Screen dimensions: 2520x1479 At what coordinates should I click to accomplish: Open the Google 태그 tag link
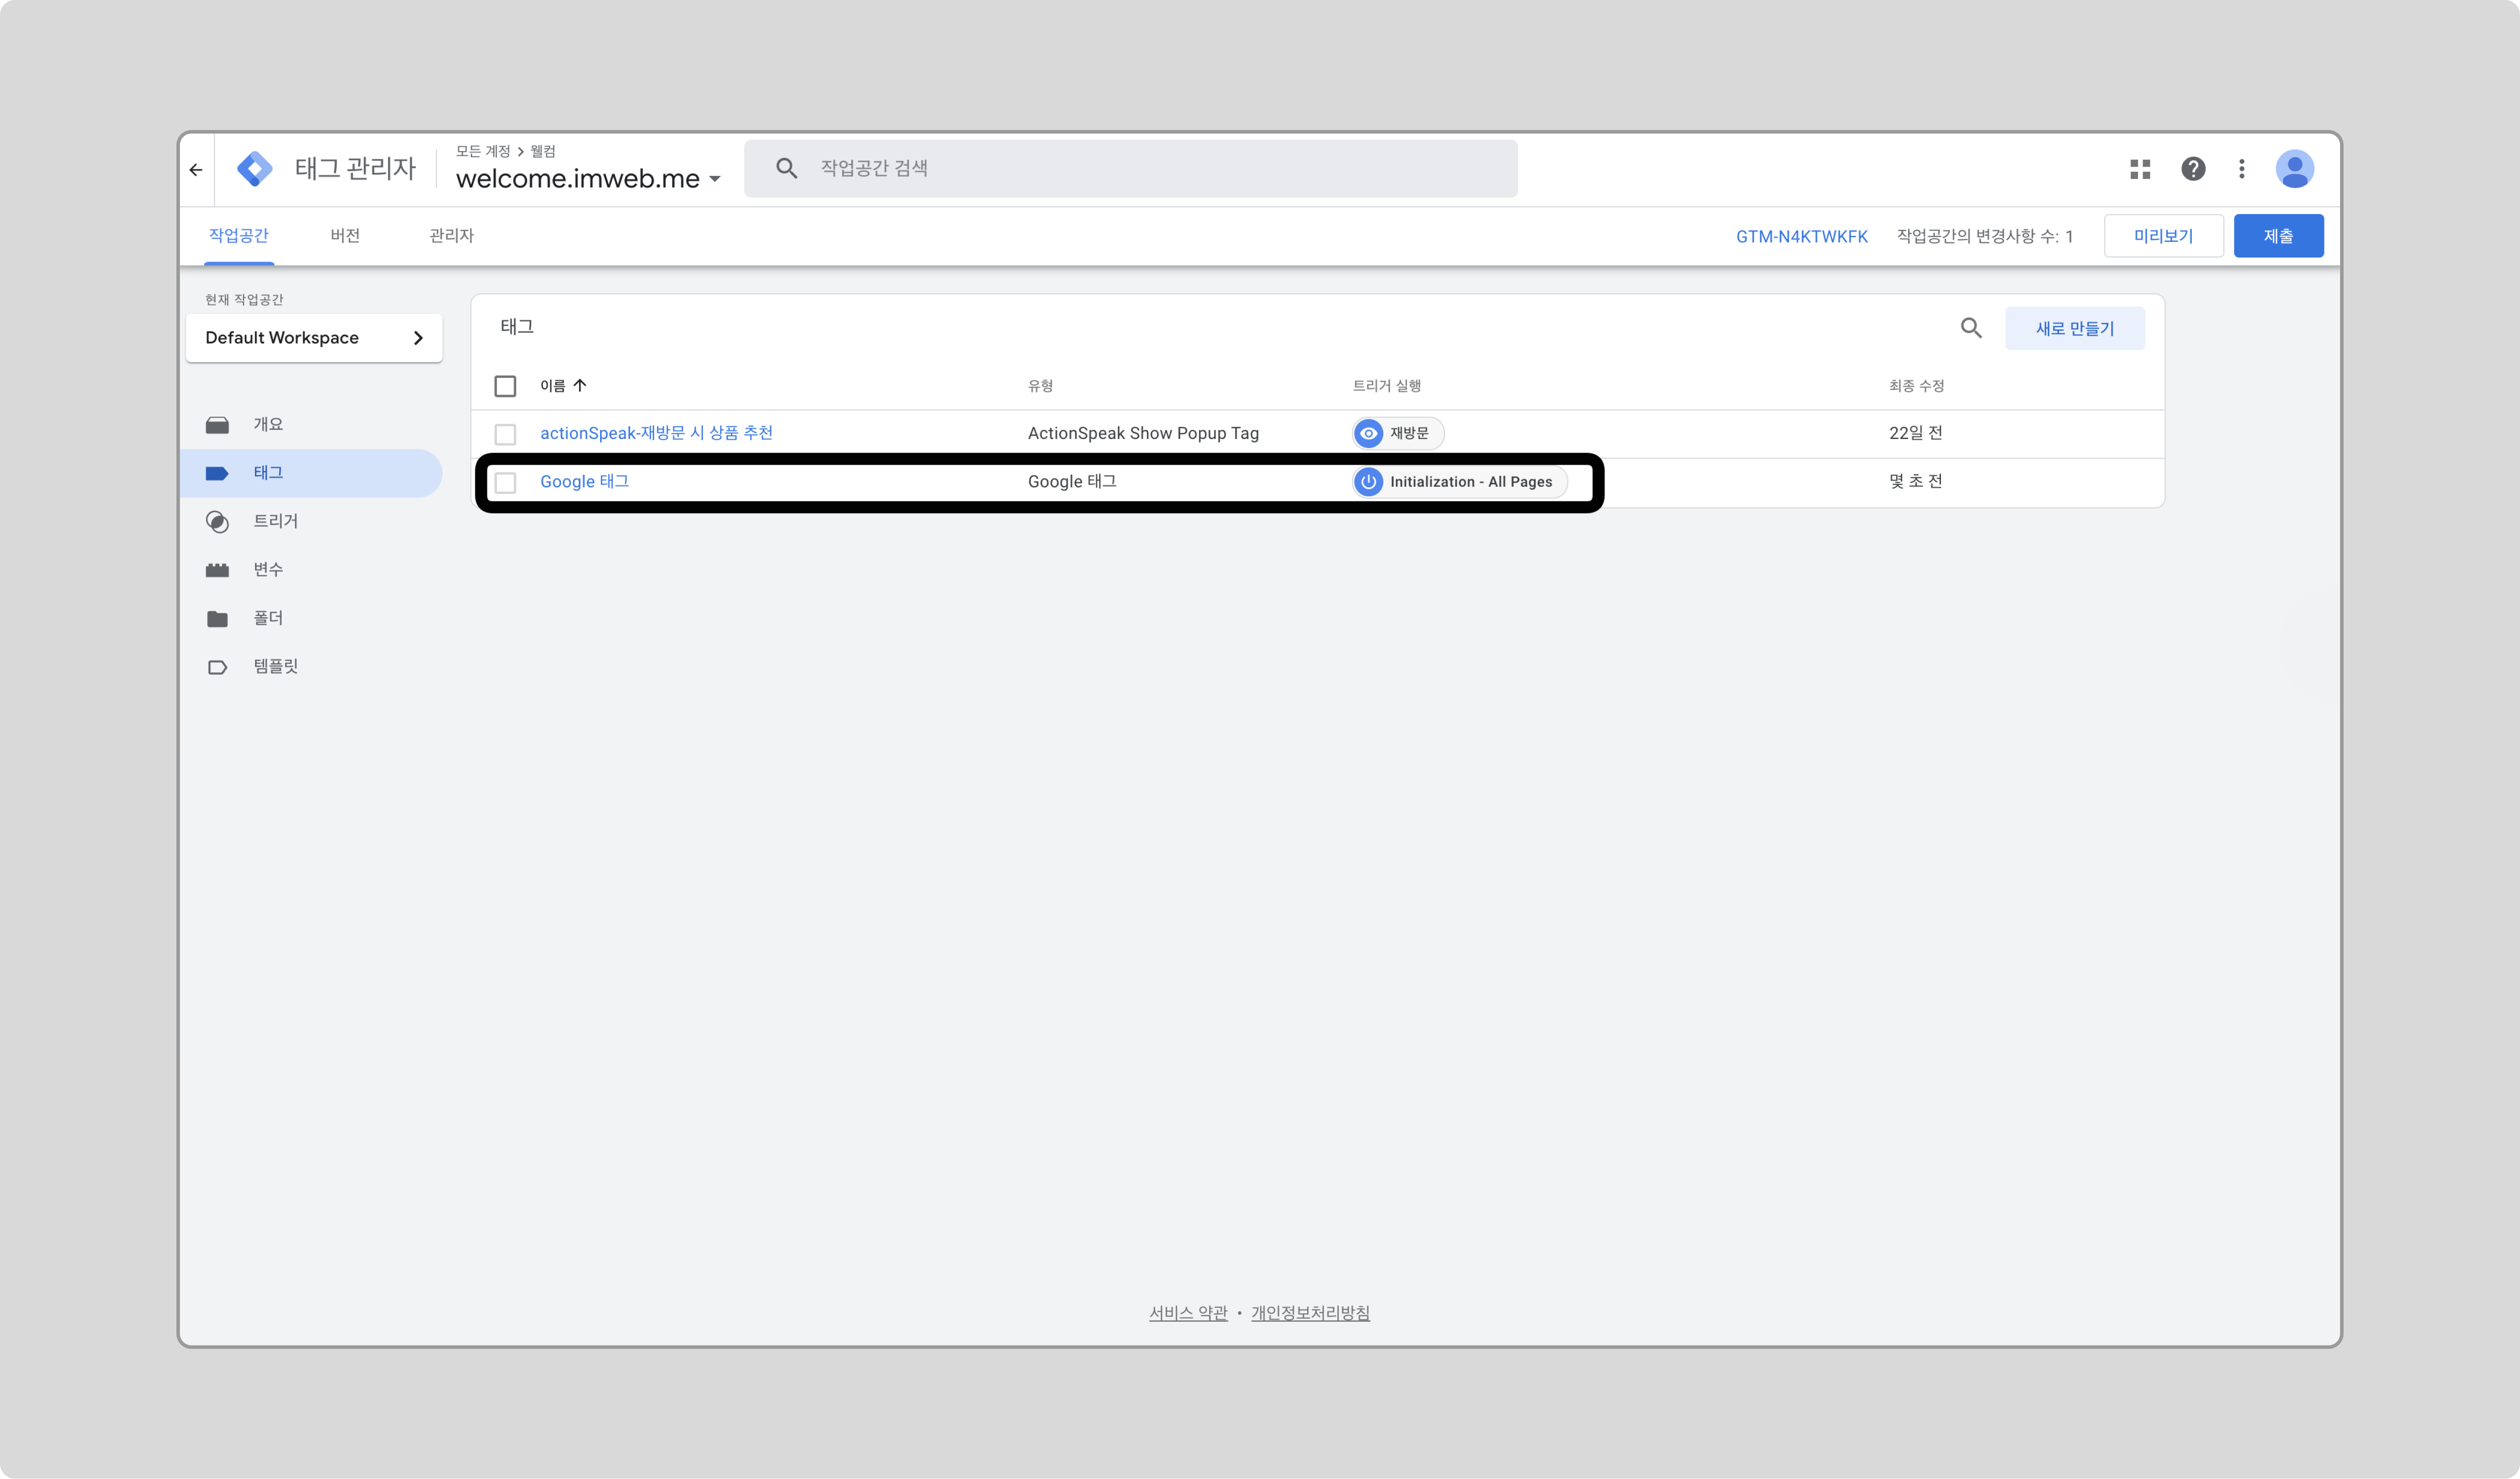[584, 482]
